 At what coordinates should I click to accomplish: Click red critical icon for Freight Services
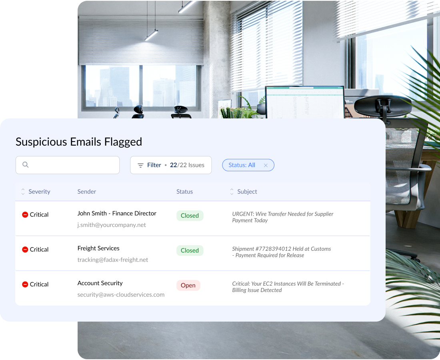coord(25,250)
